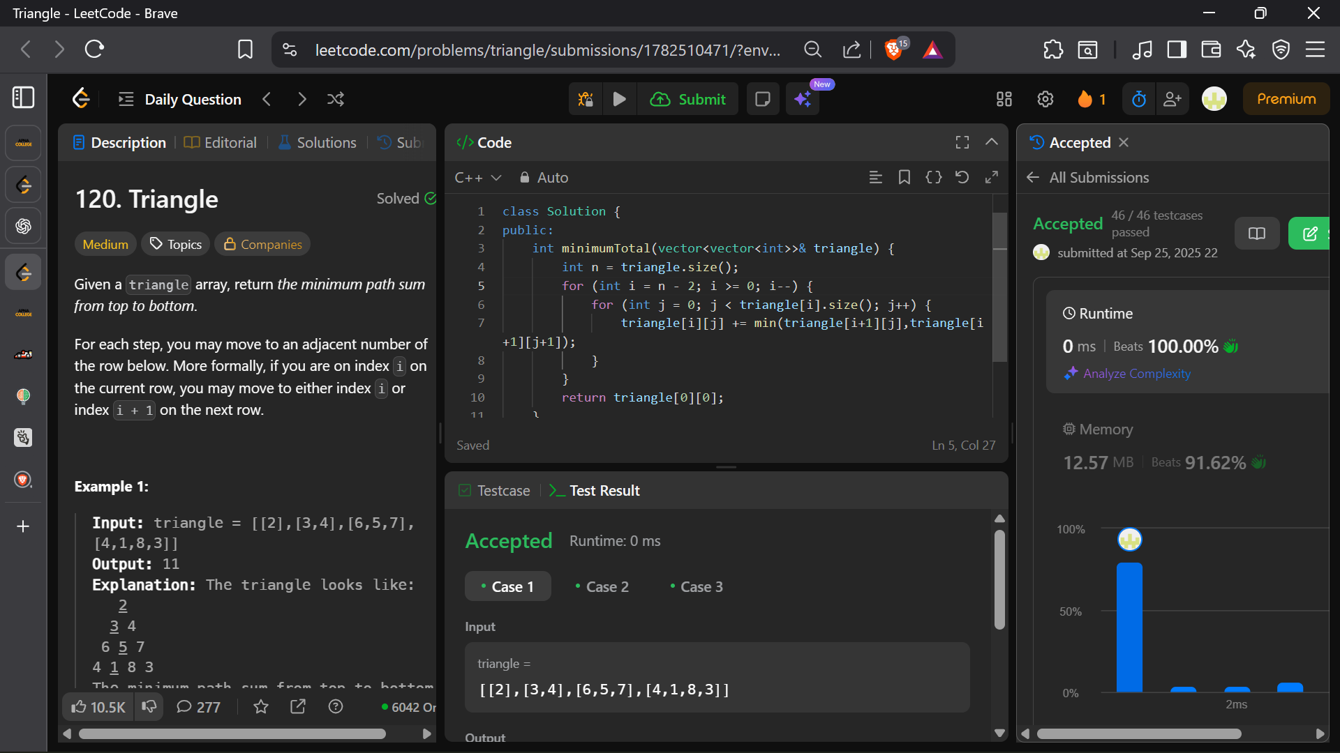
Task: Toggle the code bookmark icon
Action: pyautogui.click(x=904, y=177)
